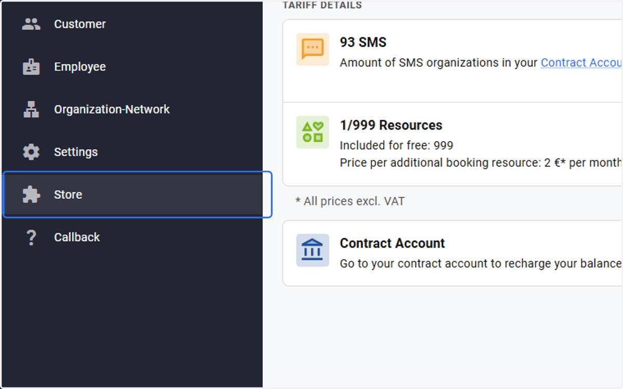Click the blue Contract Account bank icon
The image size is (623, 389).
(313, 250)
